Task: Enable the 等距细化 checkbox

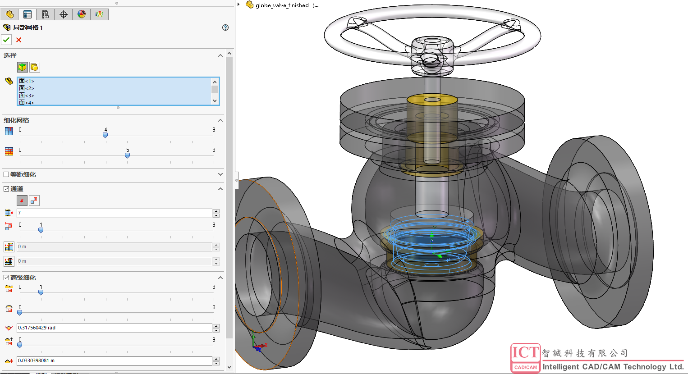Action: (x=6, y=174)
